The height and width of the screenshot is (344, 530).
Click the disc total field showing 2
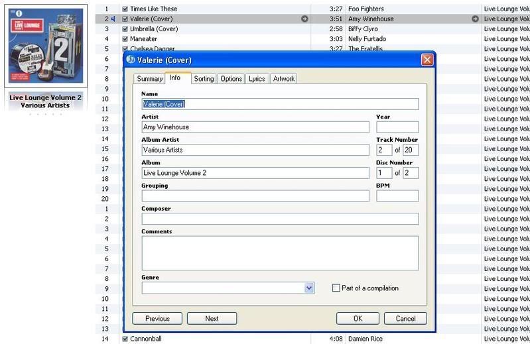pyautogui.click(x=411, y=173)
